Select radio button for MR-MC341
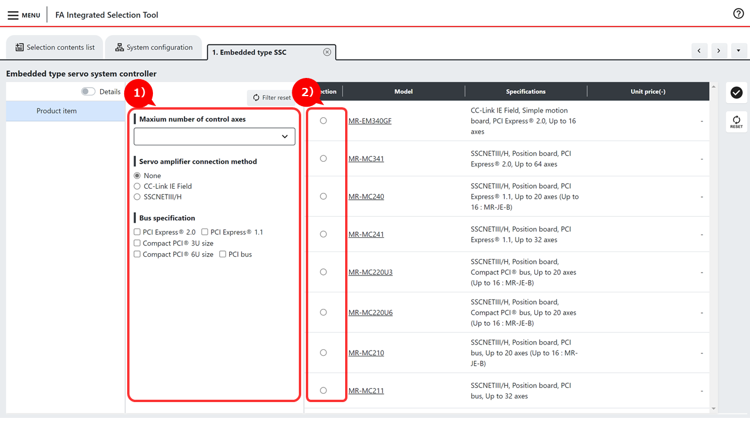750x422 pixels. coord(323,158)
